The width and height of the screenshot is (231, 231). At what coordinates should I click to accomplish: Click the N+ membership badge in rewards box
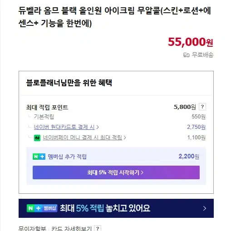coord(39,157)
